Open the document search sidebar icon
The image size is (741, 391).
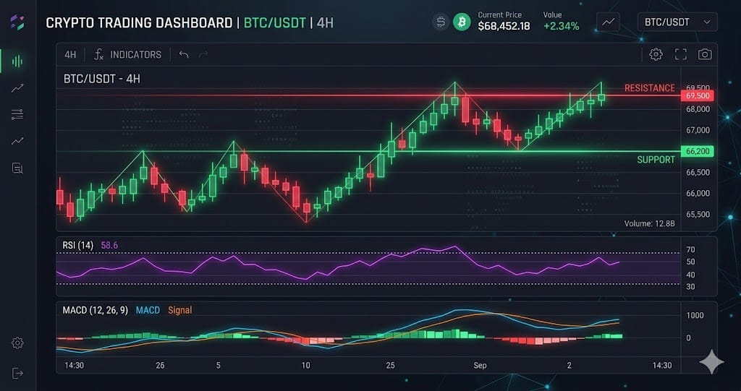(17, 168)
